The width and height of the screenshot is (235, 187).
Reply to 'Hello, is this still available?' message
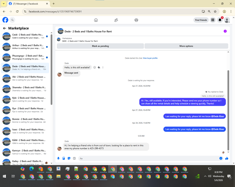[99, 67]
